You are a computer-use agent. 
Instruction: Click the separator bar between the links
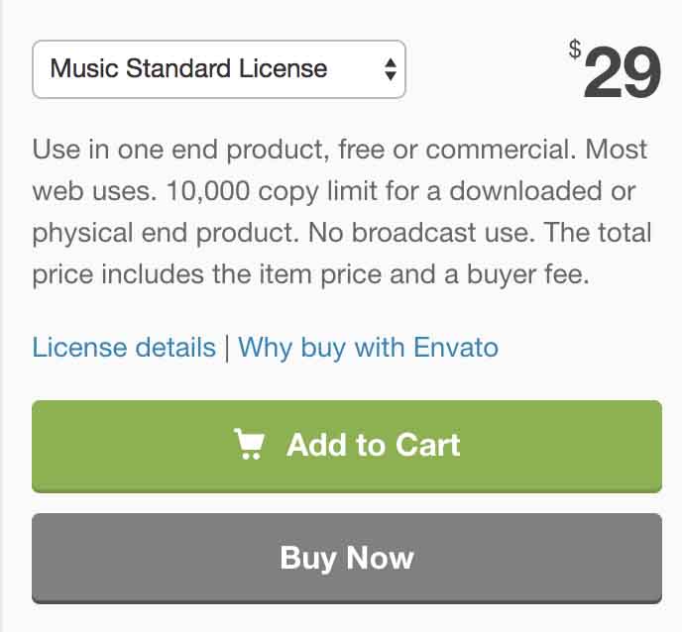(227, 348)
